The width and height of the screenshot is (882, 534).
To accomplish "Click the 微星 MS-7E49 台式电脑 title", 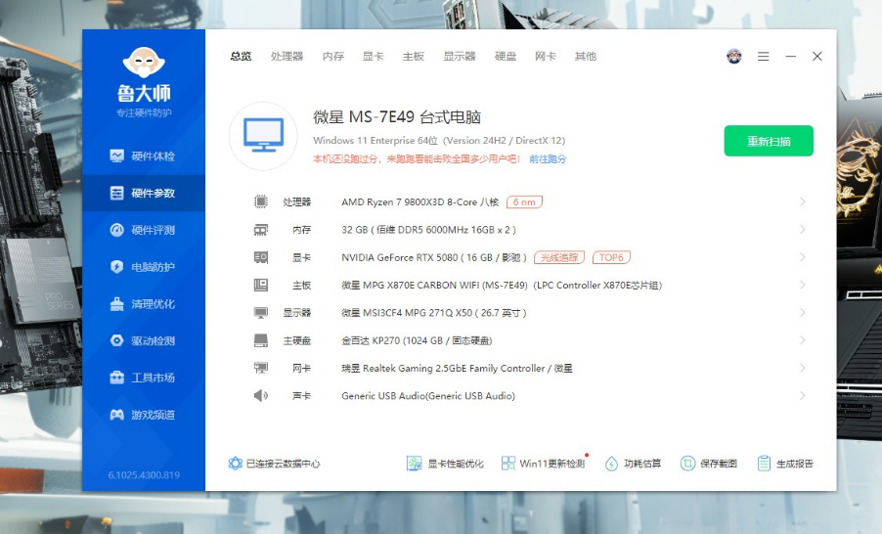I will 397,117.
